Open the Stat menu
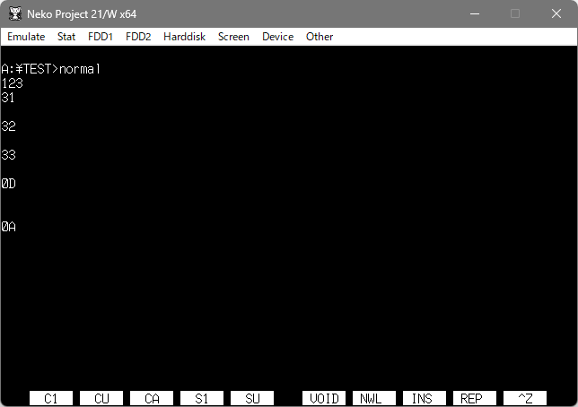This screenshot has width=578, height=407. coord(66,37)
